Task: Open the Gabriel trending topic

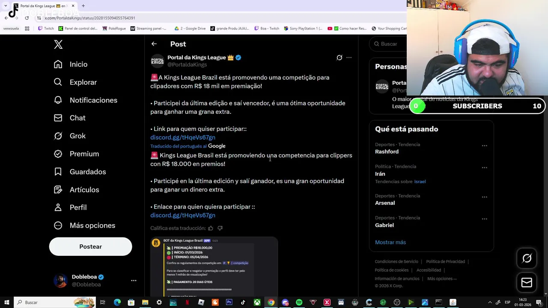Action: point(384,225)
